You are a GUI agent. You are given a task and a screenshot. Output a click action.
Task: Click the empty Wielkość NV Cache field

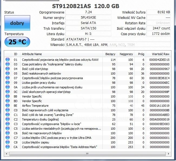click(159, 18)
